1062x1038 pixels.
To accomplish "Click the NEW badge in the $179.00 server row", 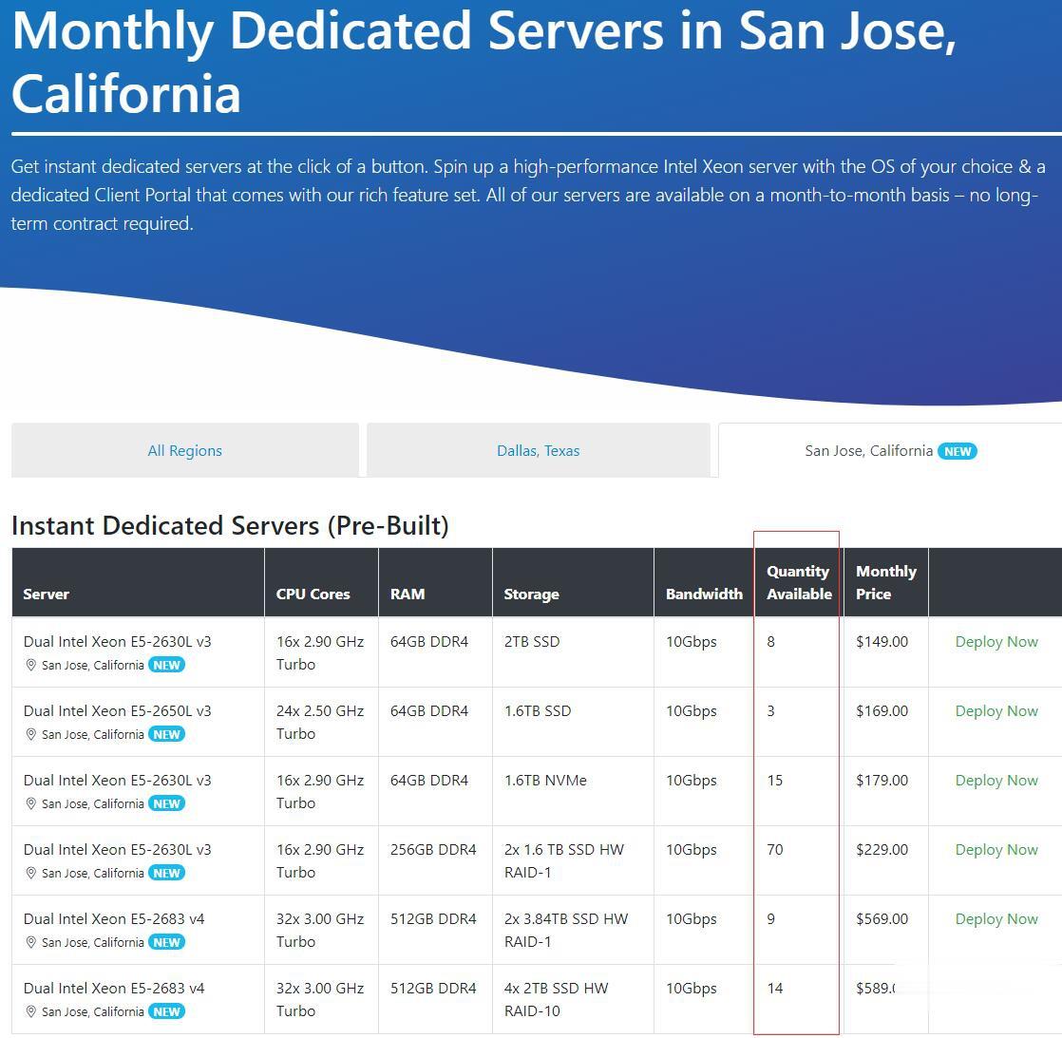I will point(166,803).
